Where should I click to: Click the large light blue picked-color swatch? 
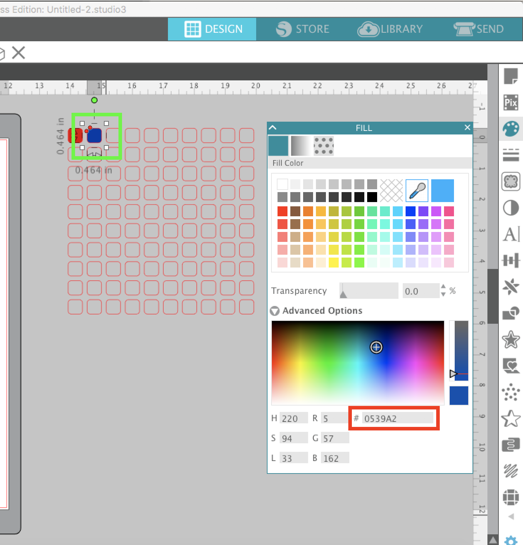coord(442,191)
